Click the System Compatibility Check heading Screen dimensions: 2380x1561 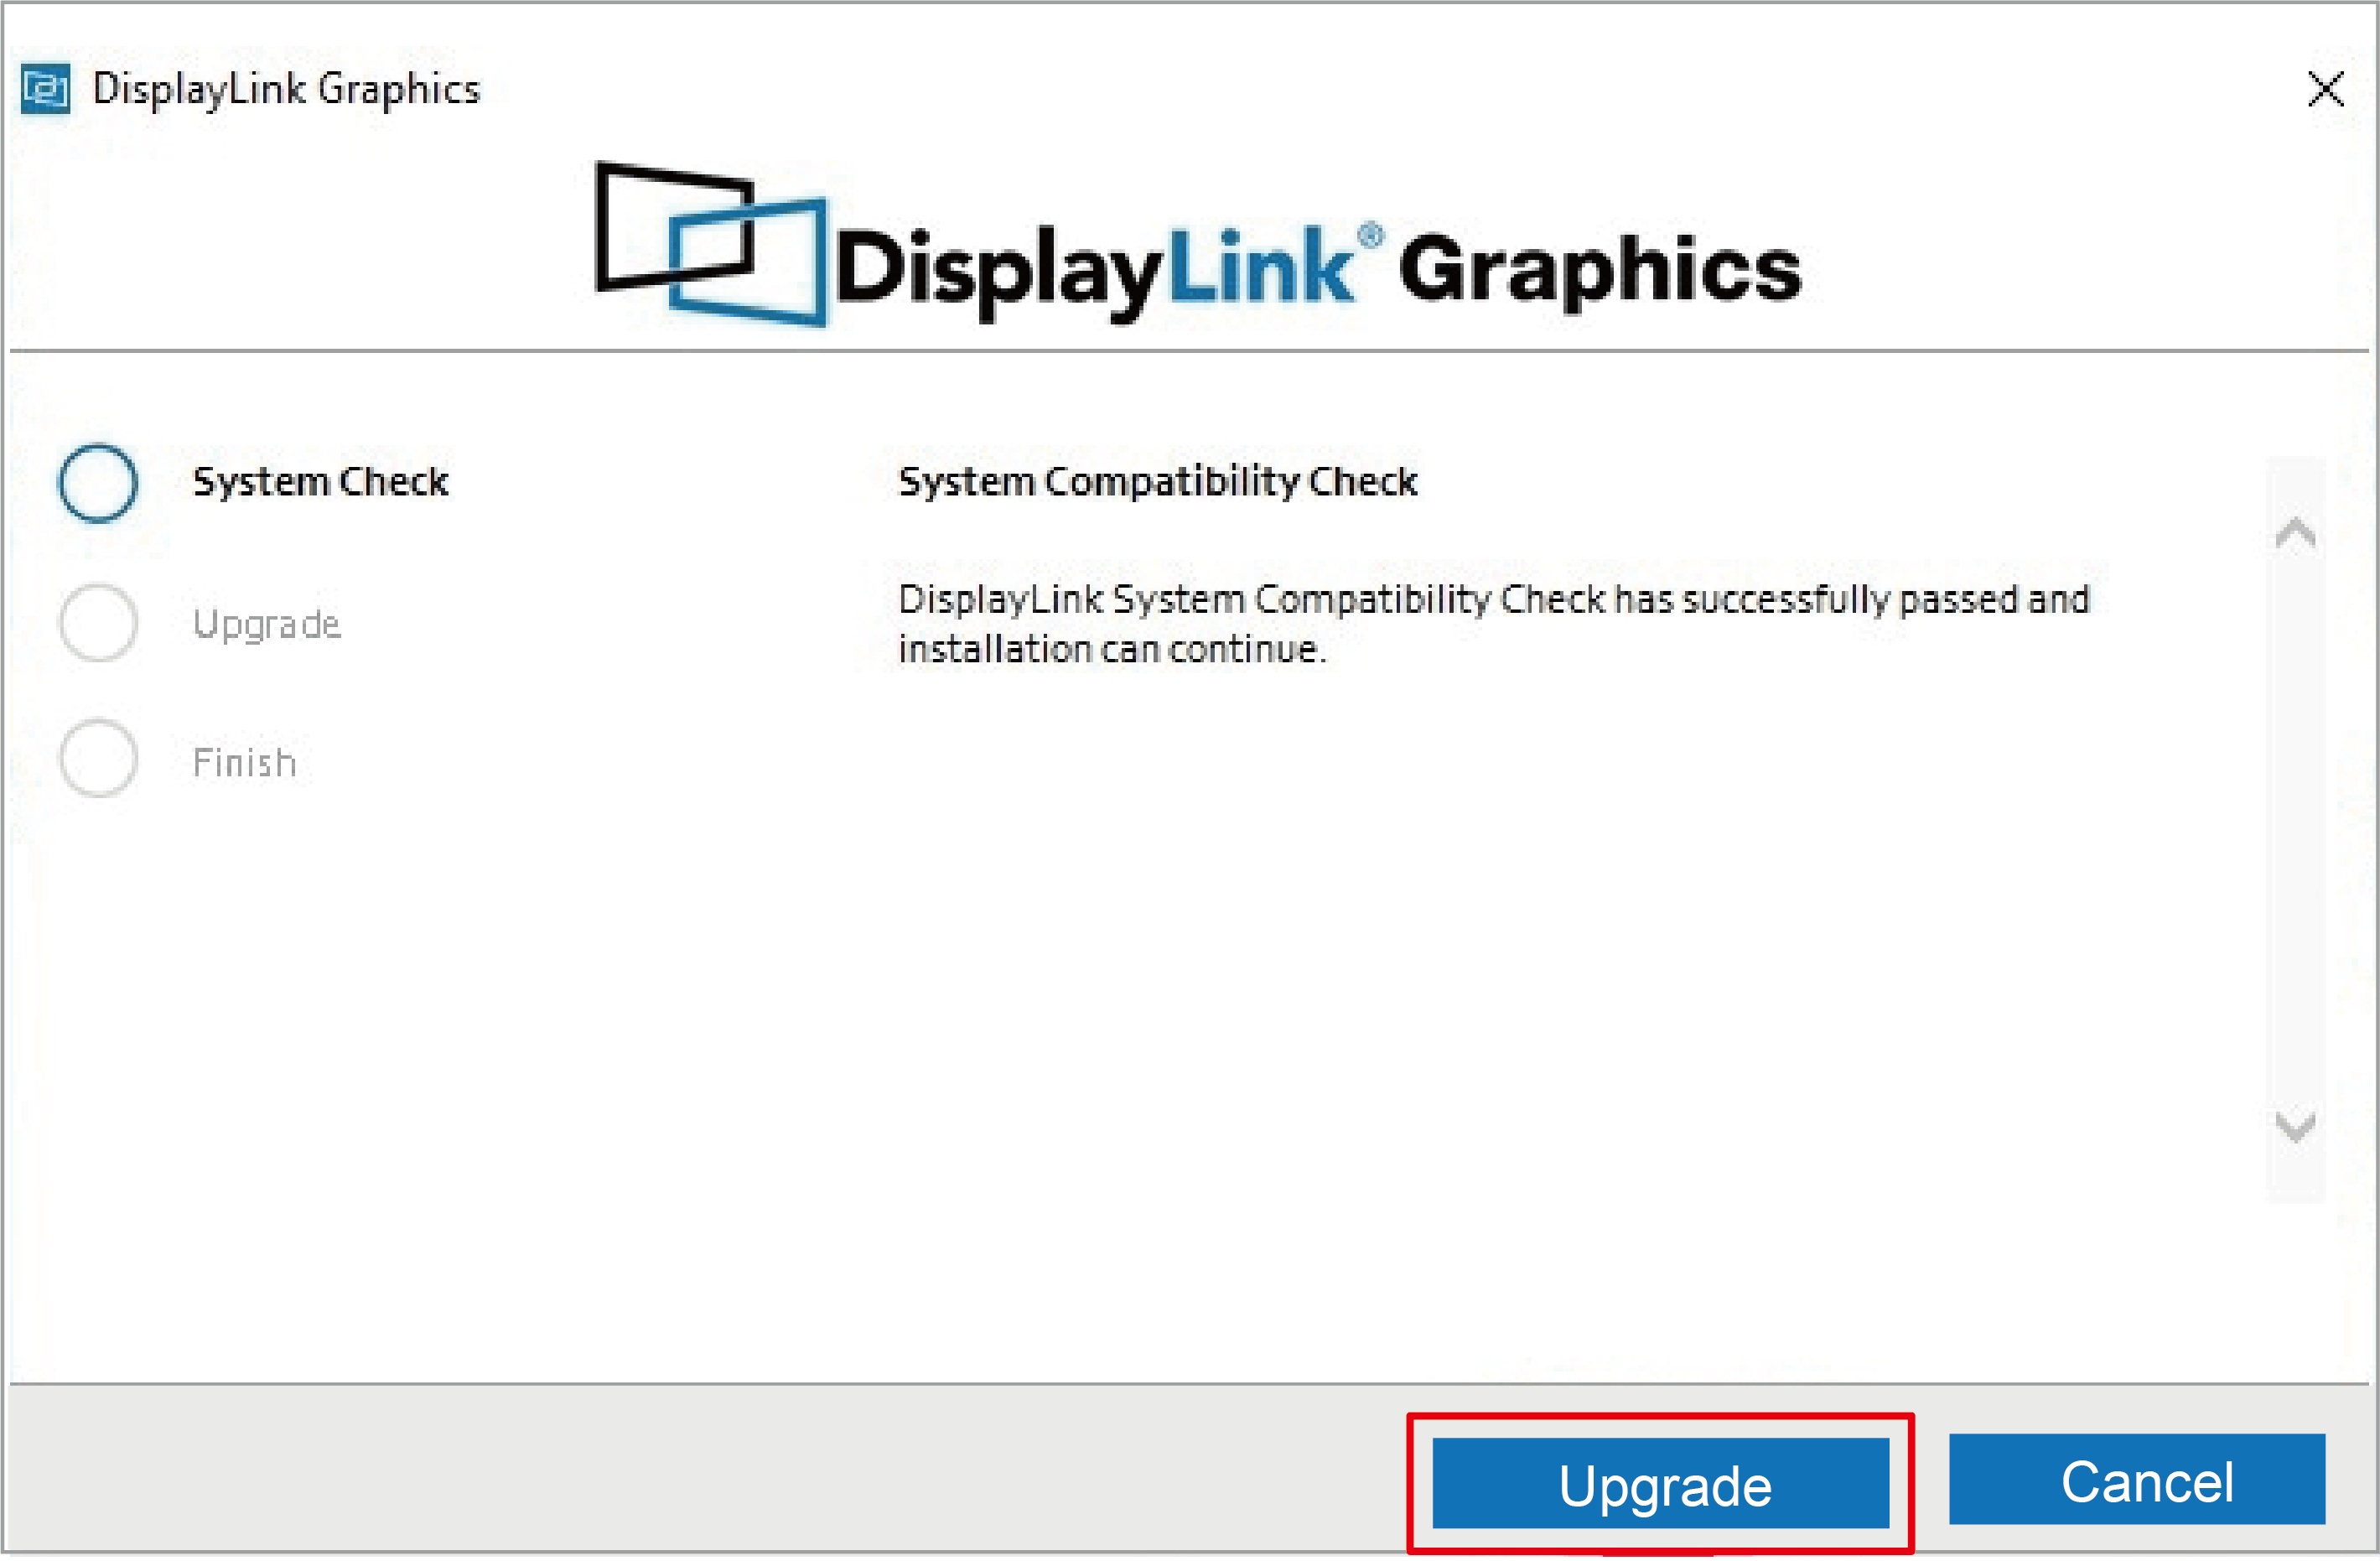pyautogui.click(x=1158, y=482)
